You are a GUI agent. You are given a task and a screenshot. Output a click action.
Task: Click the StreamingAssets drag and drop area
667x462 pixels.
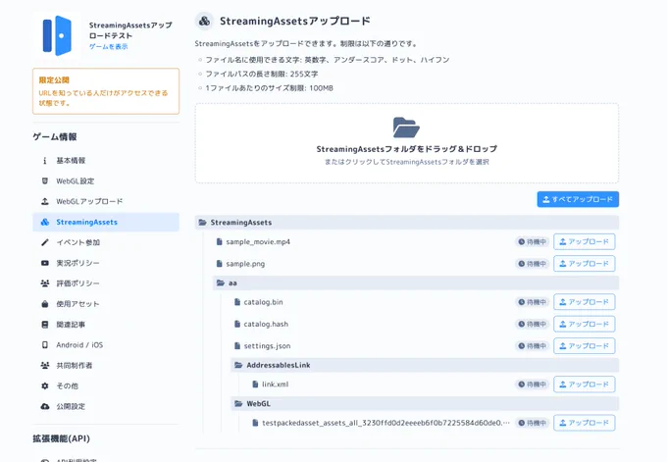(x=407, y=143)
